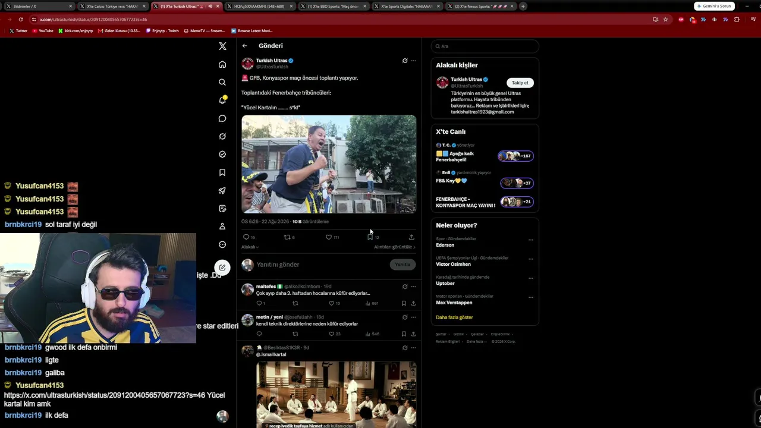Share the Turkish Ultras post
This screenshot has height=428, width=761.
click(x=411, y=237)
